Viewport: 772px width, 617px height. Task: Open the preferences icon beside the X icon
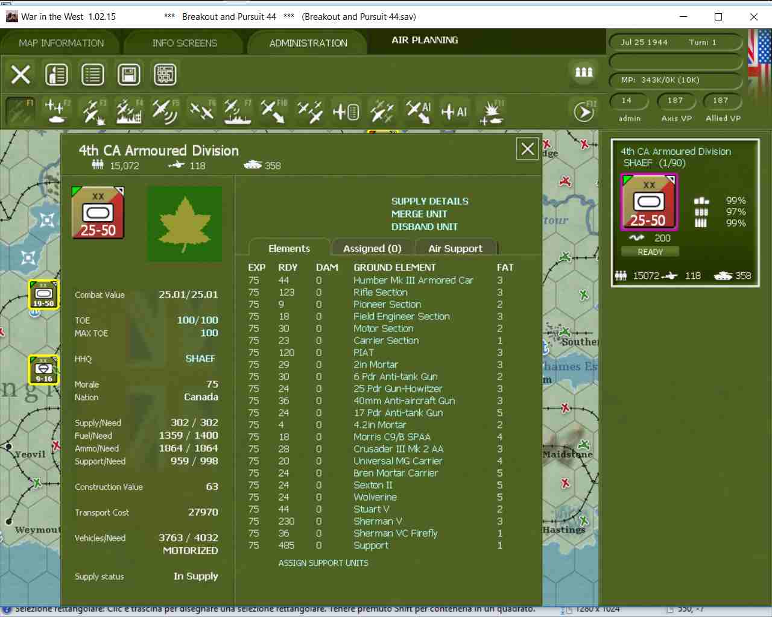point(57,75)
